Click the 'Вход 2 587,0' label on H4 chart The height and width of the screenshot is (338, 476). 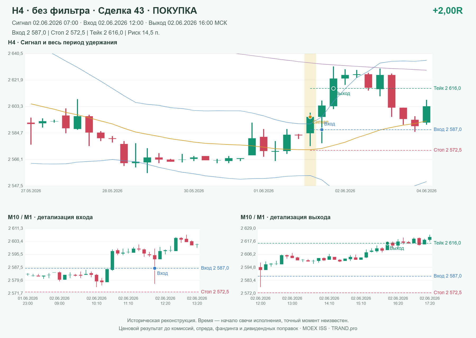pos(447,129)
